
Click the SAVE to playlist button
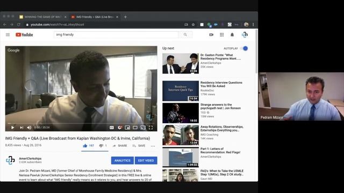139,145
